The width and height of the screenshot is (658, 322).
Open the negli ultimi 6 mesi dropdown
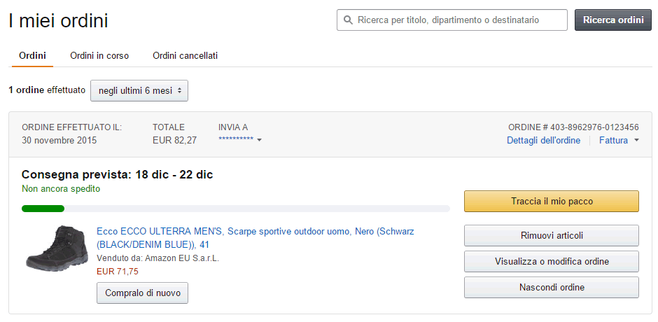139,90
